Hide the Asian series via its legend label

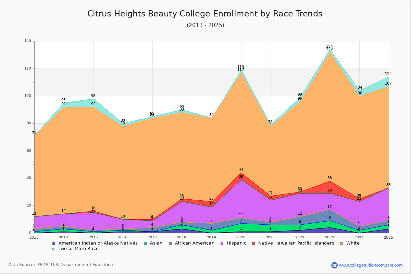coord(156,243)
